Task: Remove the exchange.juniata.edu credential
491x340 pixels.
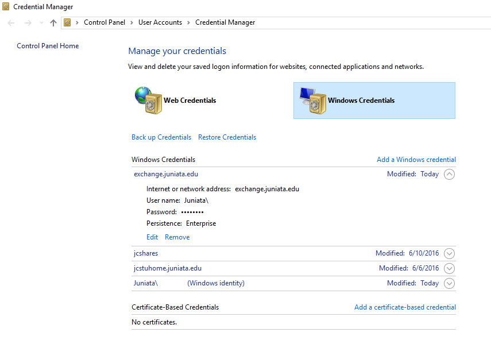Action: 177,237
